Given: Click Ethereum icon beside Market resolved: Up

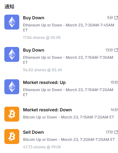Looking at the screenshot, I should tap(12, 87).
